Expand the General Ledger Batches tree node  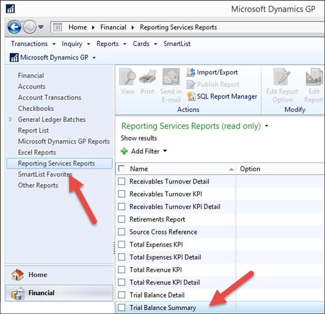[x=11, y=119]
